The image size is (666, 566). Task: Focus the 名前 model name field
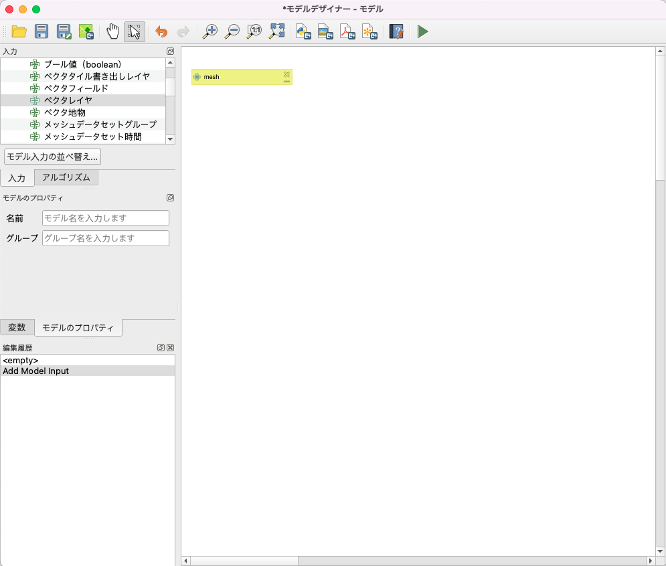[106, 218]
